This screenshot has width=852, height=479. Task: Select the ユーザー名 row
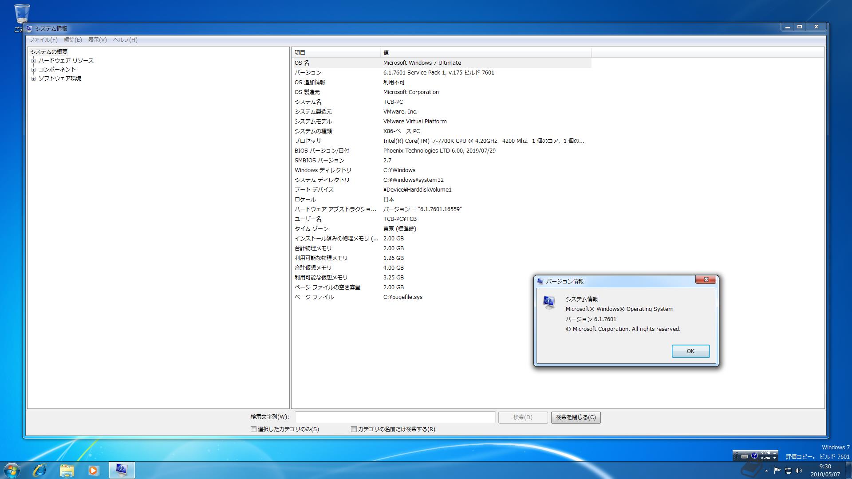tap(442, 219)
